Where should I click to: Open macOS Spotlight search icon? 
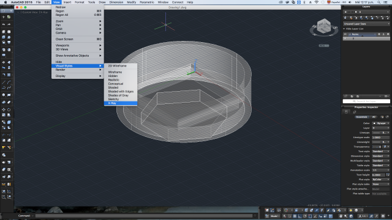point(379,2)
